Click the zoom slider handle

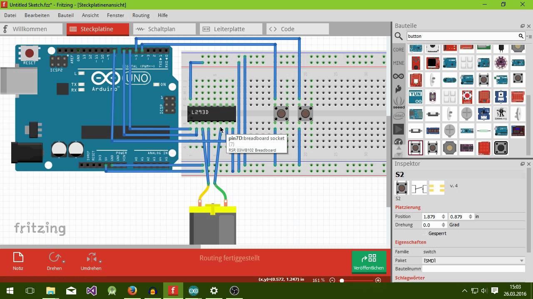[342, 280]
